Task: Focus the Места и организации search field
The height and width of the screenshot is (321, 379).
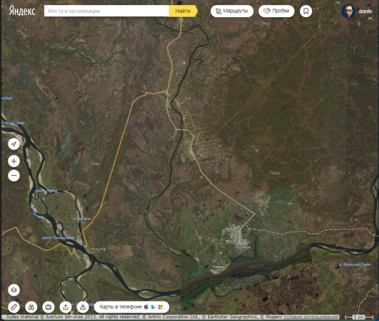Action: point(106,11)
